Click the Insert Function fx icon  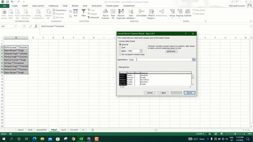pyautogui.click(x=36, y=26)
